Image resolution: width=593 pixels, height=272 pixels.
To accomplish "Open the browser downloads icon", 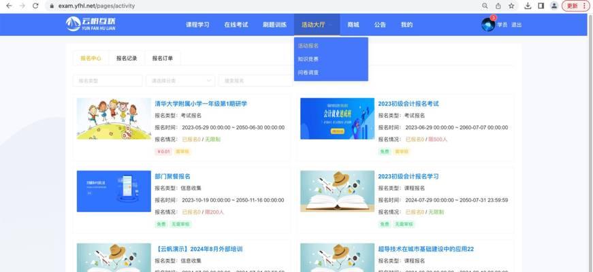I will [x=528, y=6].
